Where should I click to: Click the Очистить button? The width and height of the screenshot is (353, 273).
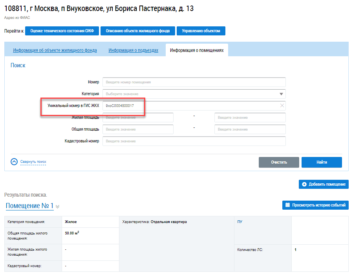[x=279, y=162]
